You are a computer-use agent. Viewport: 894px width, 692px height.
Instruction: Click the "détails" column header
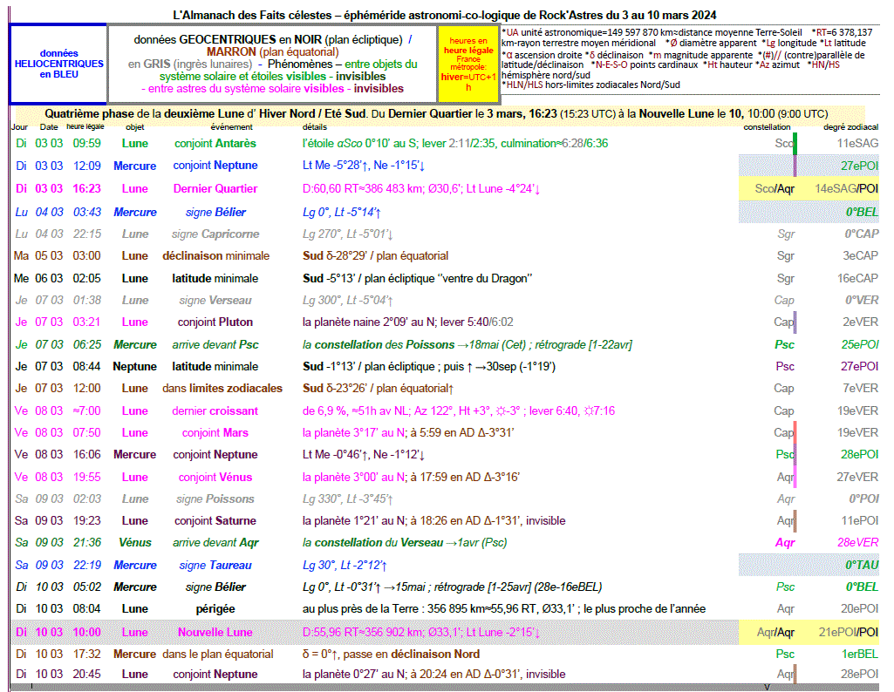[315, 127]
